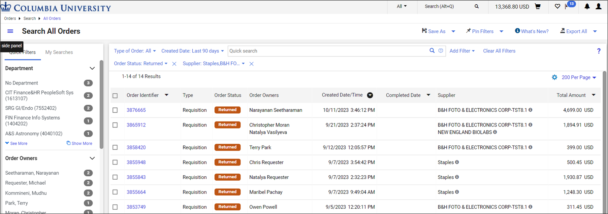This screenshot has height=214, width=608.
Task: Open Total Amount column sort arrow
Action: coord(593,95)
